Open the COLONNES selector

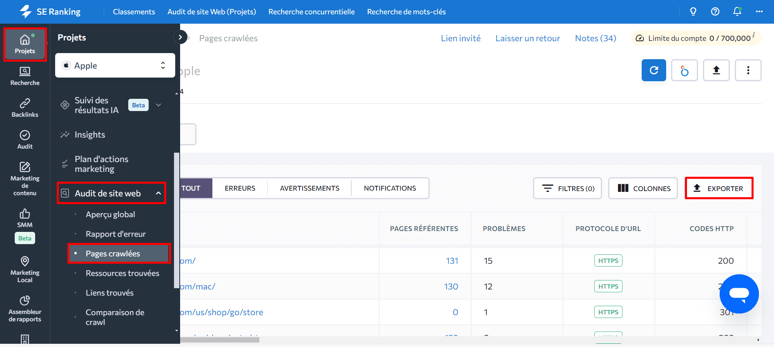[643, 188]
